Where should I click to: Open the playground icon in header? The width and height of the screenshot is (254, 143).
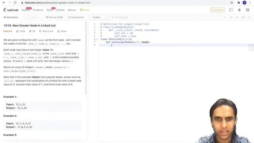pos(231,10)
